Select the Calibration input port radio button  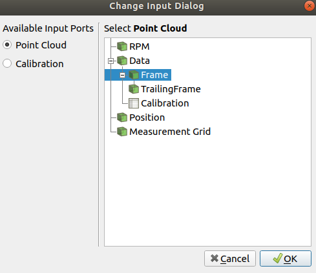point(7,63)
